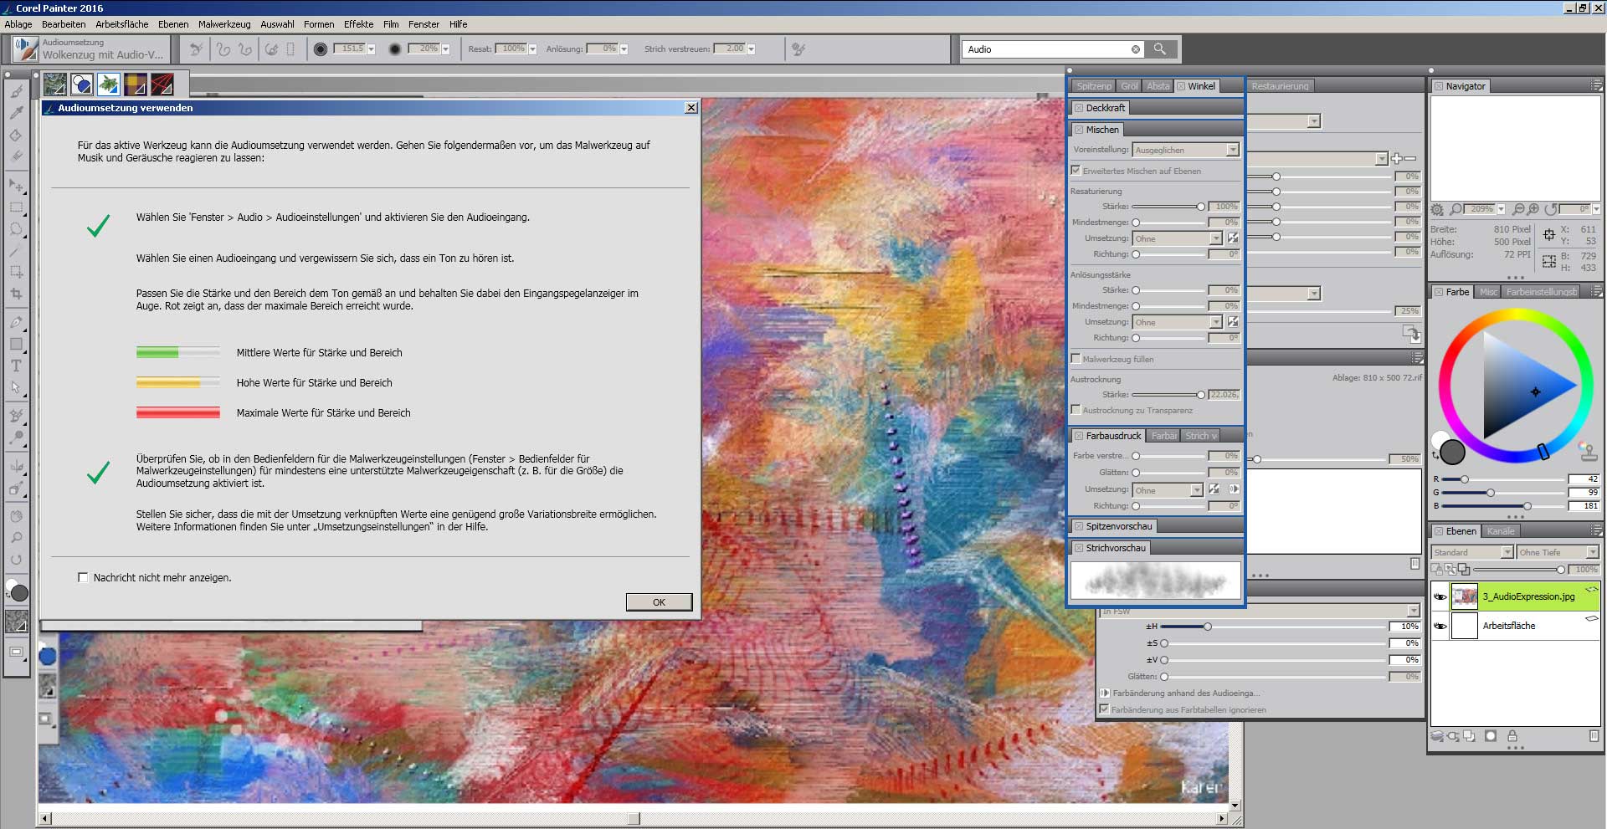Viewport: 1607px width, 829px height.
Task: Click the search magnifier button beside Audio
Action: 1160,49
